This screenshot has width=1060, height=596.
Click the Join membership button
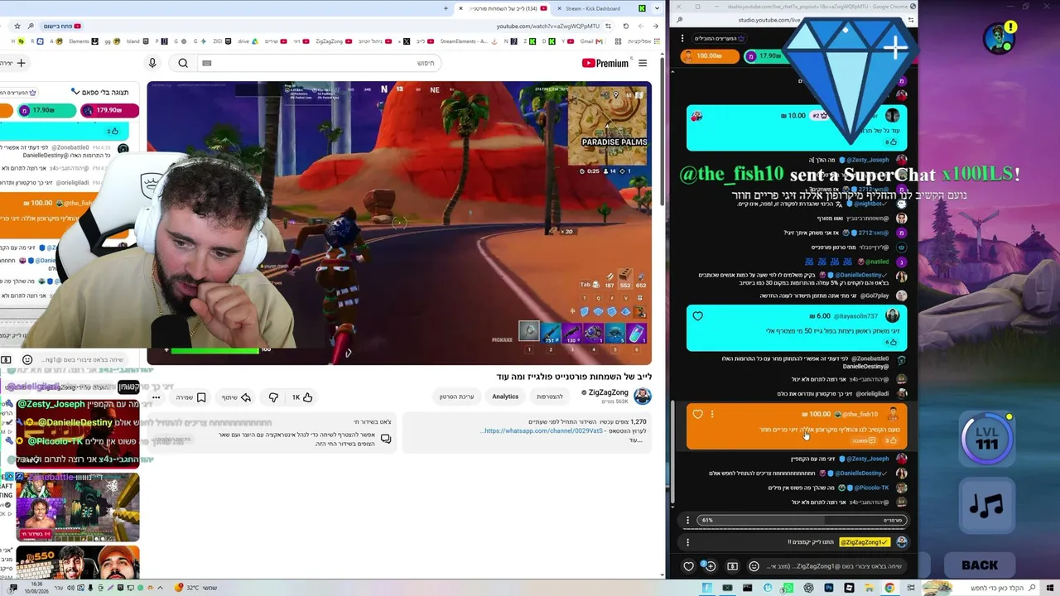click(x=550, y=397)
